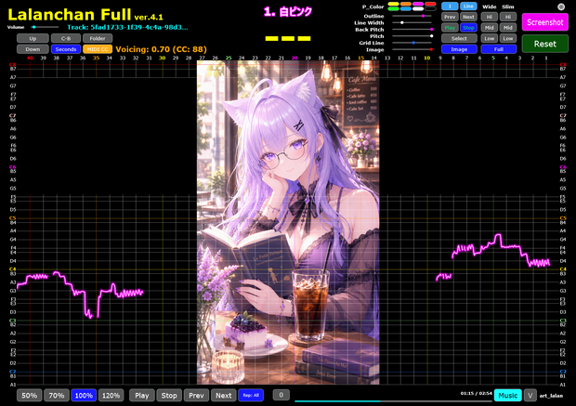Adjust the Outline slider
Screen dimensions: 576x406
point(412,16)
